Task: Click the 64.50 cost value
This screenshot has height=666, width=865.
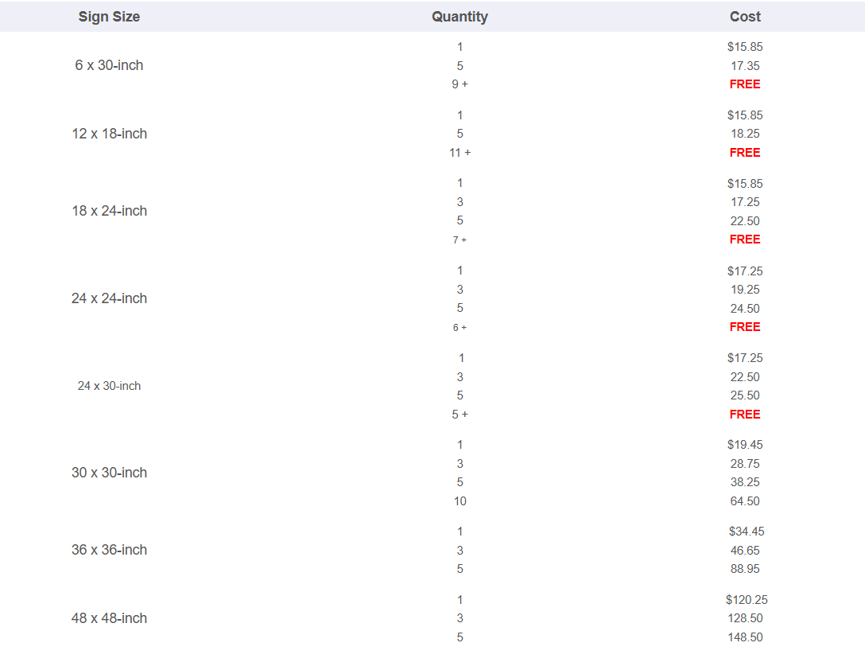Action: (x=745, y=500)
